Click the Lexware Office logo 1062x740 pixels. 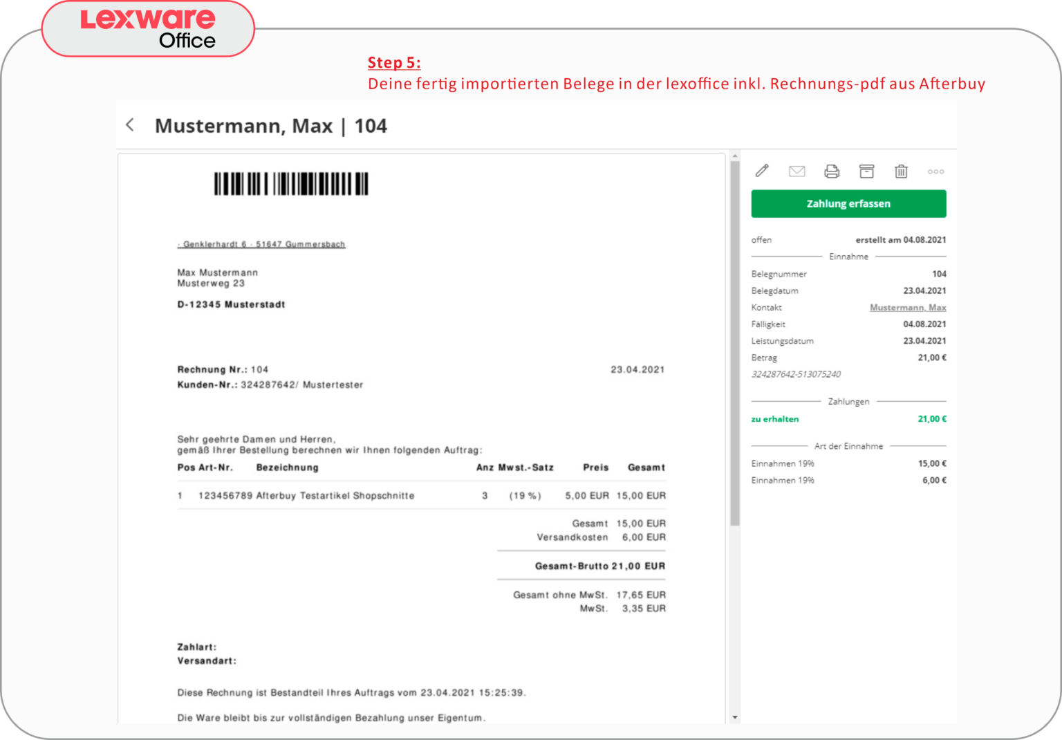tap(148, 29)
